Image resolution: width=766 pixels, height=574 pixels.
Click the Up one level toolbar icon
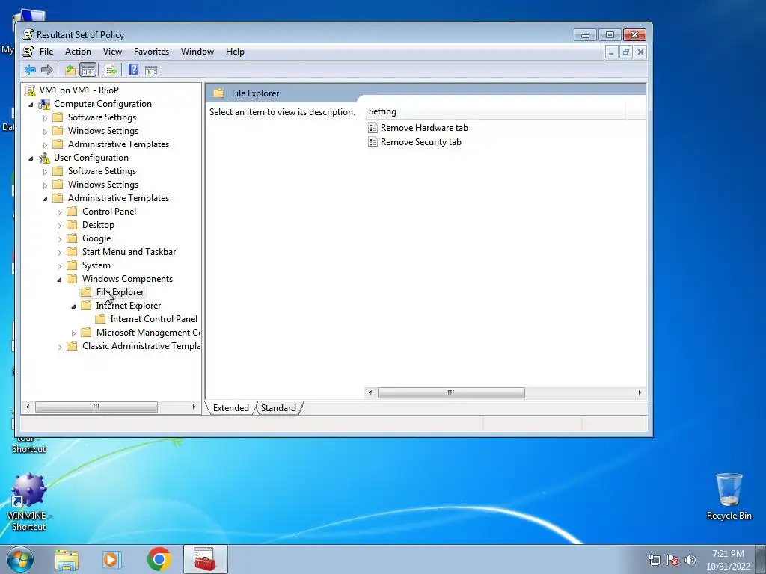point(70,70)
